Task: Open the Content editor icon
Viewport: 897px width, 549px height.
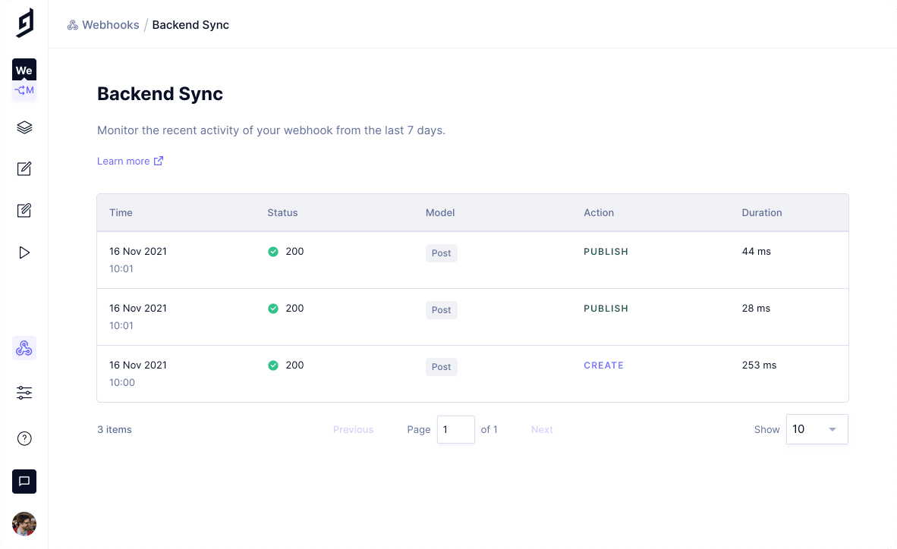Action: [x=24, y=168]
